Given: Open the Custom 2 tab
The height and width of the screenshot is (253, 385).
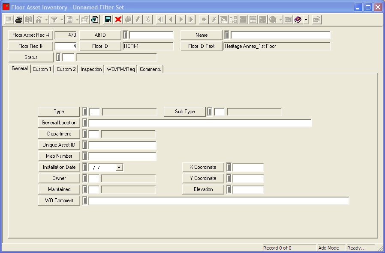Looking at the screenshot, I should (x=66, y=69).
